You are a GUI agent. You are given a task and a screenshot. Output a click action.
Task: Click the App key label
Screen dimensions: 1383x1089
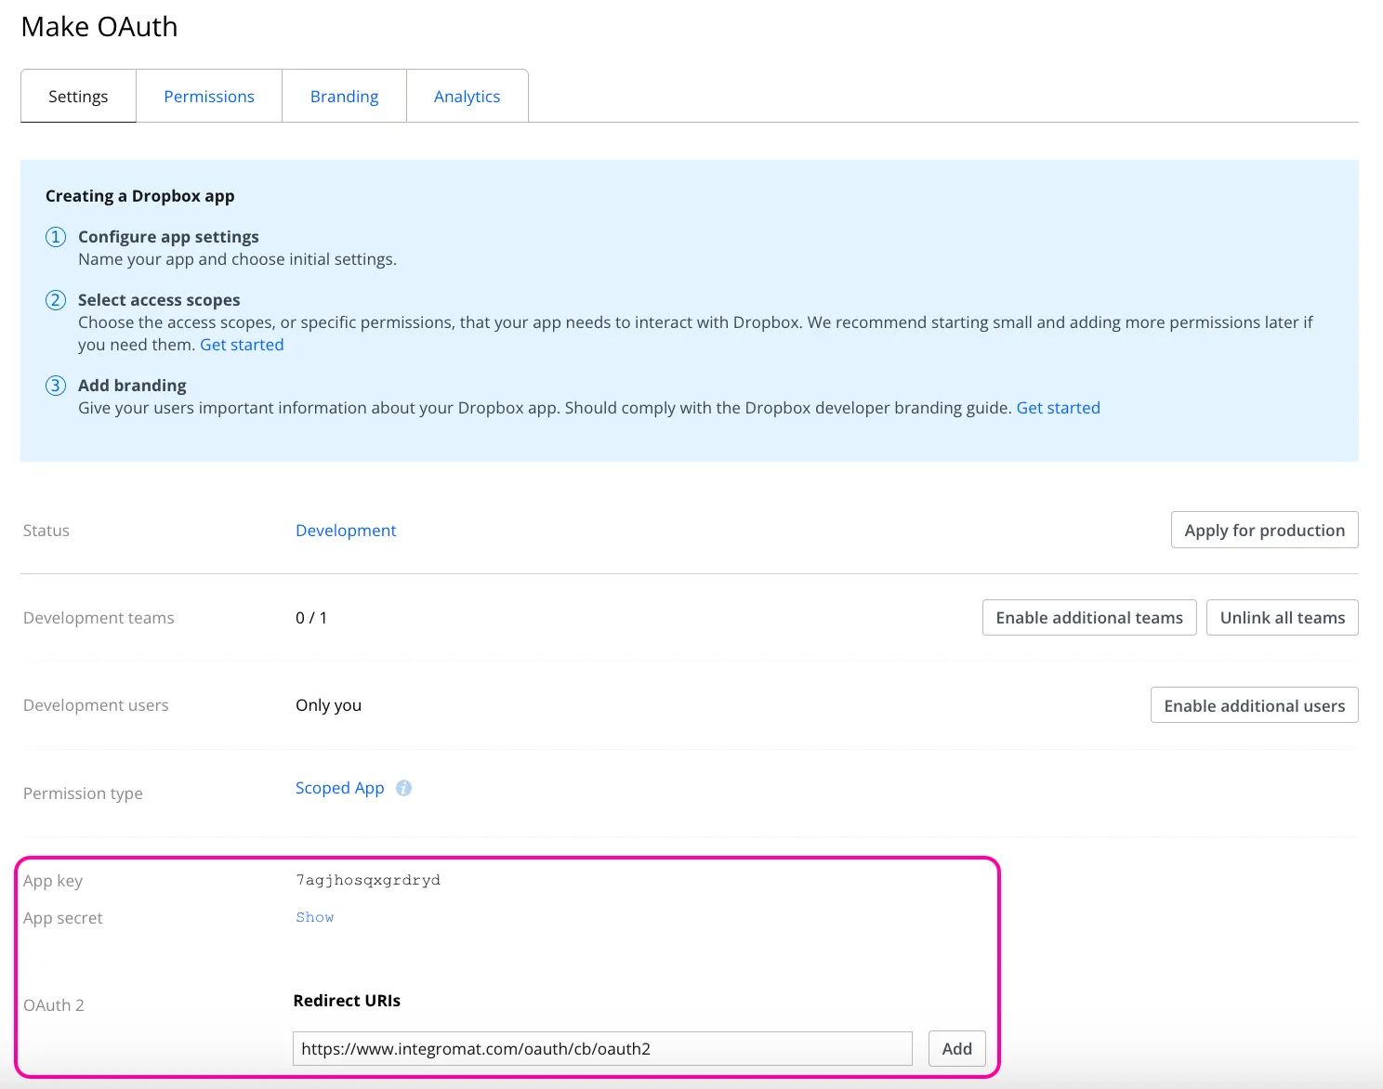click(53, 881)
